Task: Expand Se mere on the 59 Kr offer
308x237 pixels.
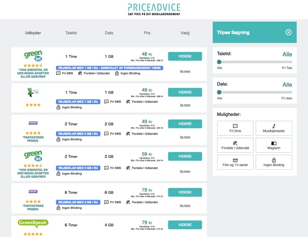Action: tap(185, 171)
